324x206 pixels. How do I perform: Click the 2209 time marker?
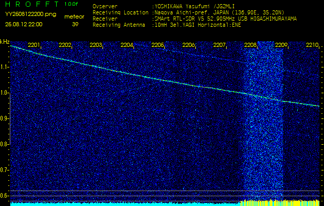tap(281, 45)
